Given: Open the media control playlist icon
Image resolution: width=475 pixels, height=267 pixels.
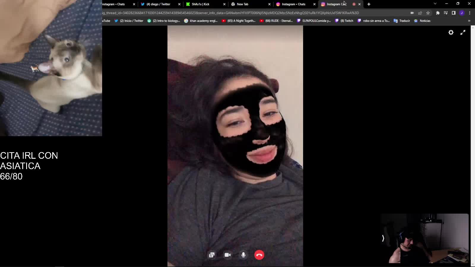Looking at the screenshot, I should coord(446,13).
